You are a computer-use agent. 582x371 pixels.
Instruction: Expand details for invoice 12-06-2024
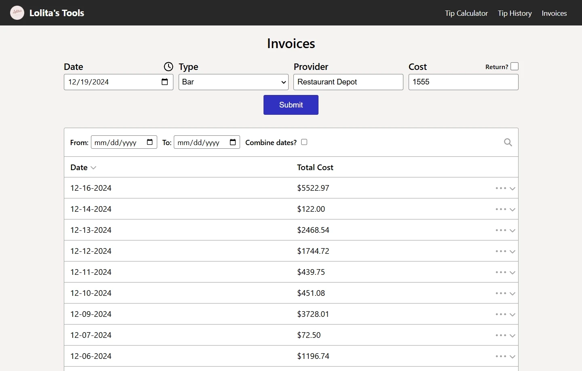point(512,356)
